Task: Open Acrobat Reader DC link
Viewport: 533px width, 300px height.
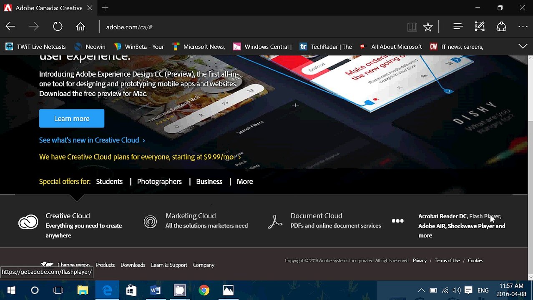Action: tap(442, 216)
